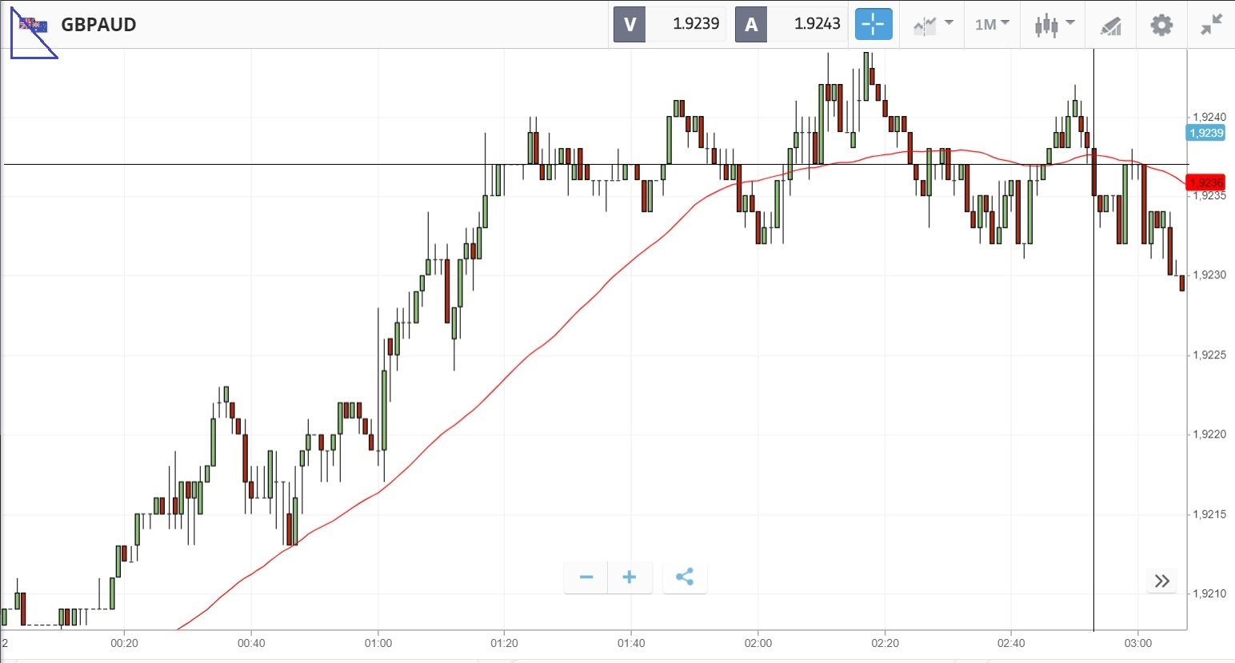Click the GBPAUD flag icon
The height and width of the screenshot is (663, 1235).
pos(34,25)
